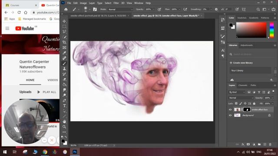Open the brush Mode dropdown
Image resolution: width=278 pixels, height=156 pixels.
[120, 10]
